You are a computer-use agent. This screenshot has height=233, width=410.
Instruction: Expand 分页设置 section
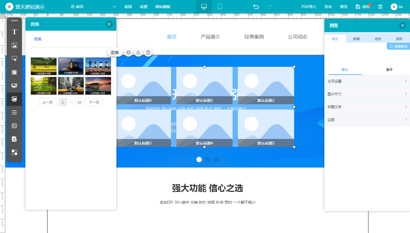pyautogui.click(x=367, y=81)
